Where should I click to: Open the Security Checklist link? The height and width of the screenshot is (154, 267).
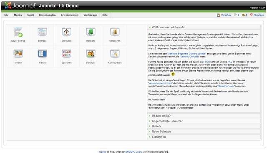click(189, 57)
